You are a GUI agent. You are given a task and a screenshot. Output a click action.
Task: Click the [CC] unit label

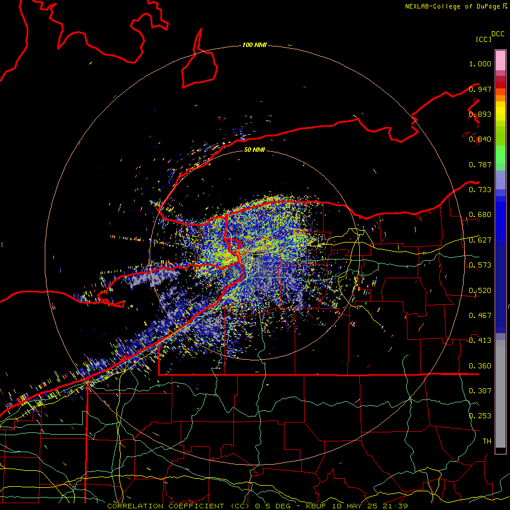point(483,39)
